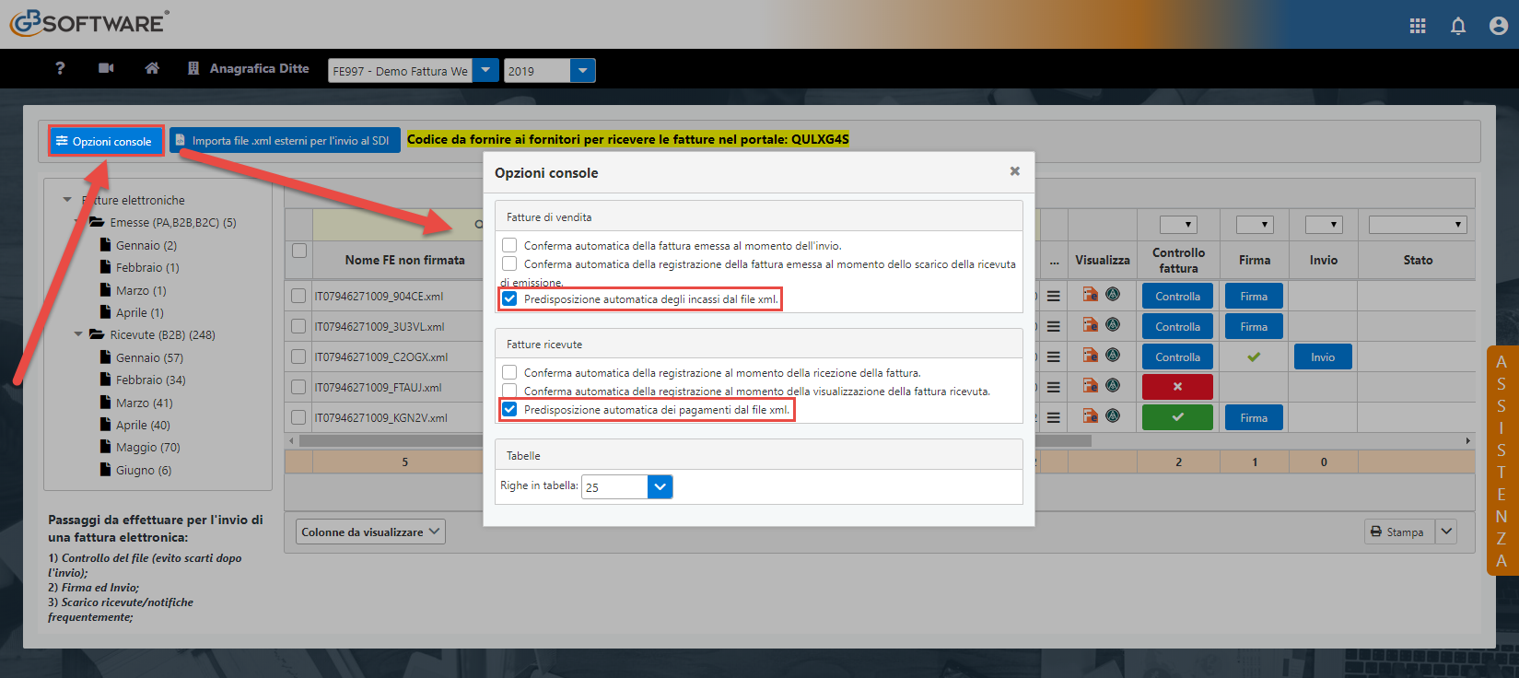Screen dimensions: 1519x678
Task: Open the apps grid icon
Action: click(x=1418, y=26)
